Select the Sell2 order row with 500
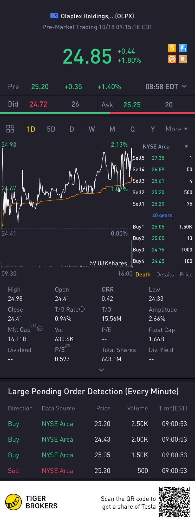 tap(162, 192)
